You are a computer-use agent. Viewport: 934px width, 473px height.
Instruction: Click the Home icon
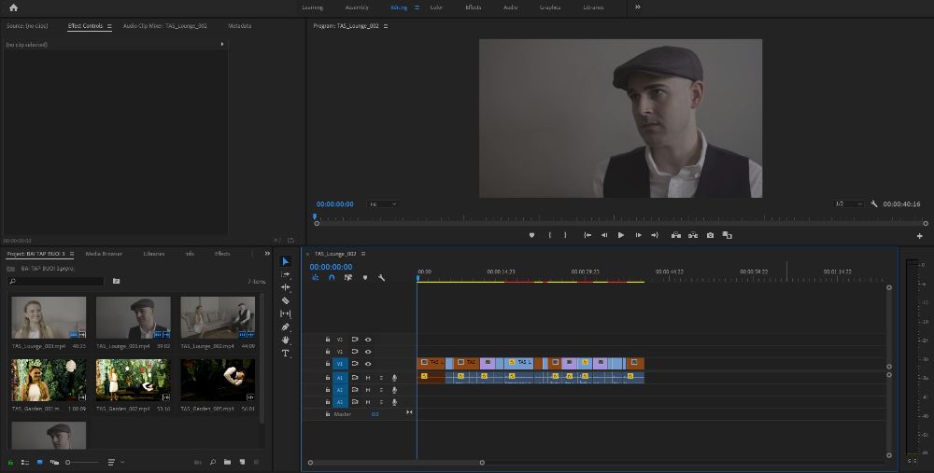tap(13, 7)
